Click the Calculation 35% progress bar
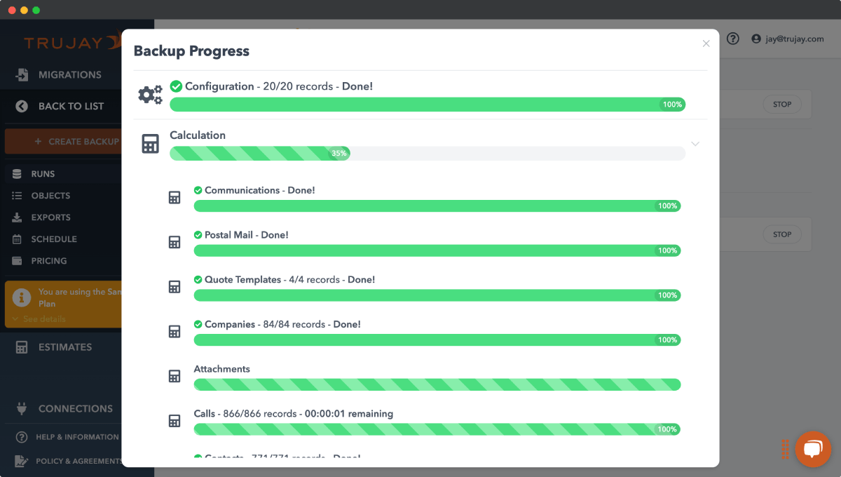Viewport: 841px width, 477px height. [427, 153]
